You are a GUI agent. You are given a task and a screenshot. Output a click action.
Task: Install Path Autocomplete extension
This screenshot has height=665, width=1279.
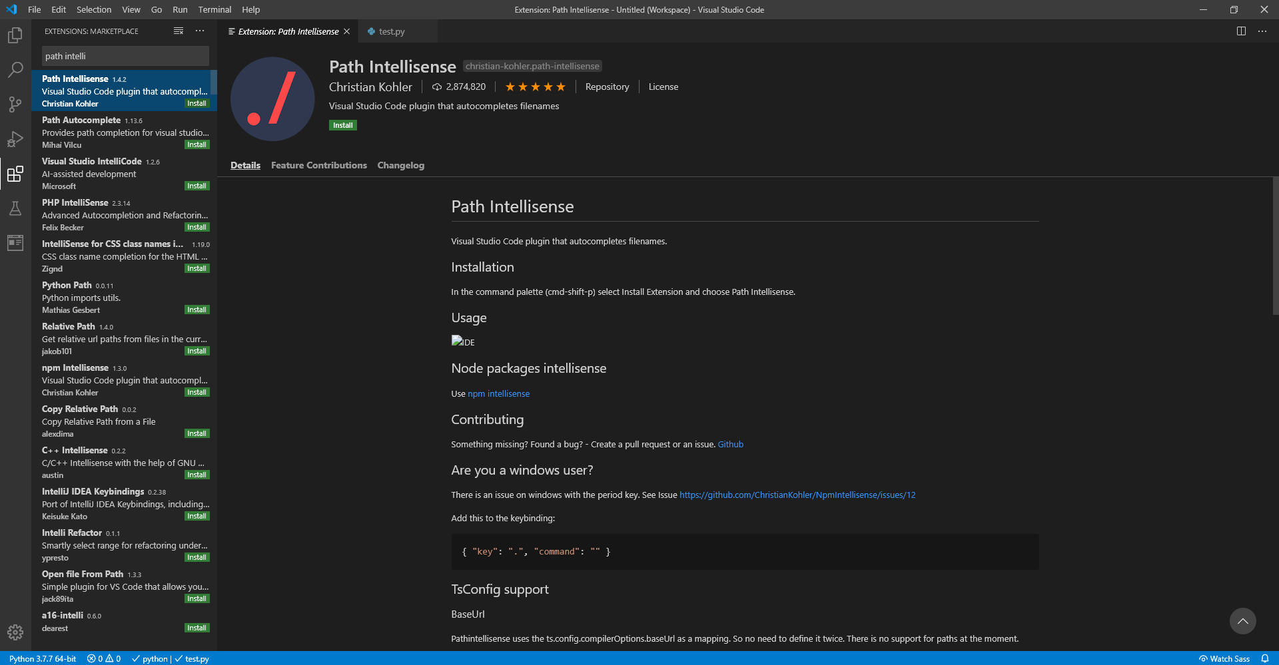point(197,144)
